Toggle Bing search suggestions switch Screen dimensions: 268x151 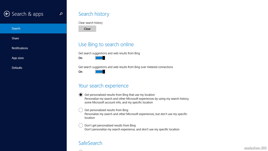pyautogui.click(x=100, y=58)
